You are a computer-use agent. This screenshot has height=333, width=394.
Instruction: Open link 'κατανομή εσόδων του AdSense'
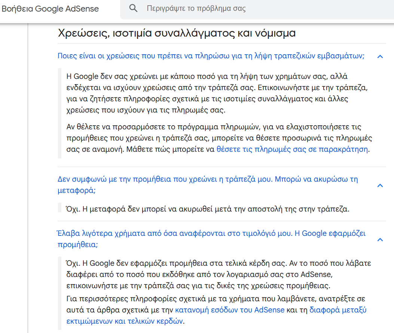(230, 310)
